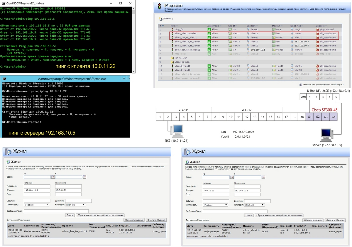This screenshot has width=352, height=247.
Task: Sort the rules by the # column
Action: point(161,26)
